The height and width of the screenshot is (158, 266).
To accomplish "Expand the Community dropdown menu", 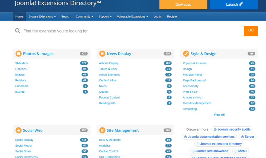I will [x=84, y=17].
